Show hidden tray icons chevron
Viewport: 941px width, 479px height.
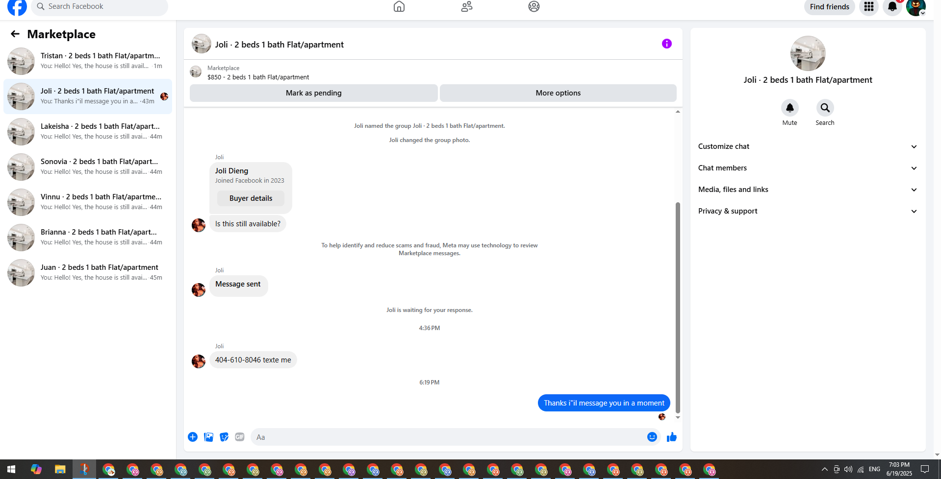(x=825, y=469)
